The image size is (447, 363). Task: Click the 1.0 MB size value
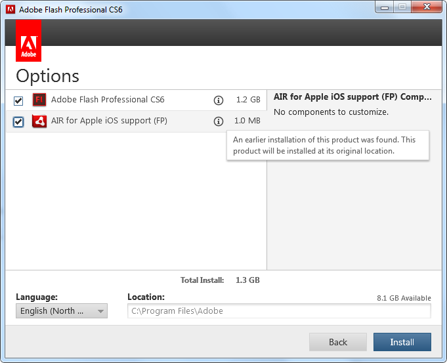tap(247, 121)
